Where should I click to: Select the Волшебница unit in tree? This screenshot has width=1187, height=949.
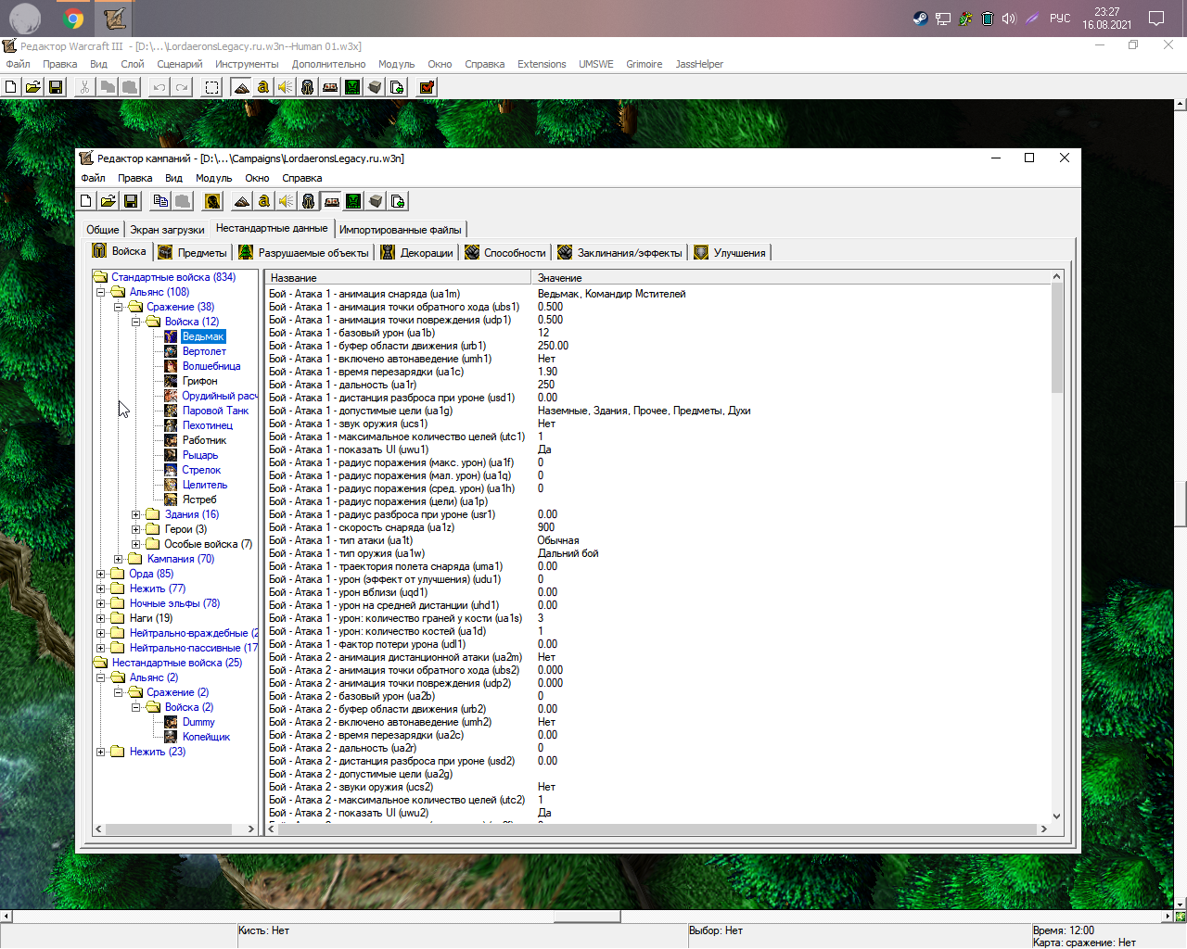tap(211, 366)
